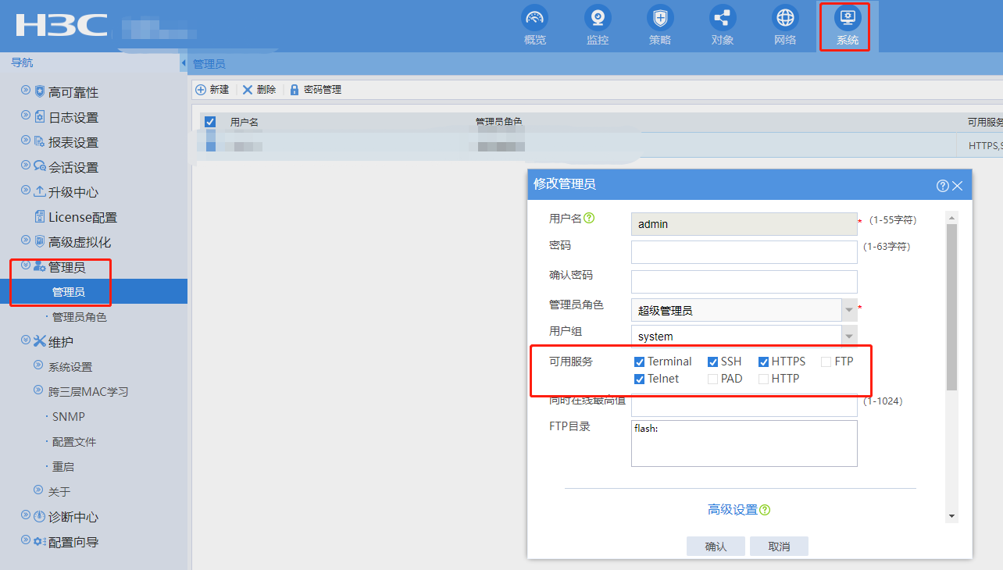Expand the 系统设置 tree node arrow
Image resolution: width=1003 pixels, height=570 pixels.
click(x=38, y=365)
